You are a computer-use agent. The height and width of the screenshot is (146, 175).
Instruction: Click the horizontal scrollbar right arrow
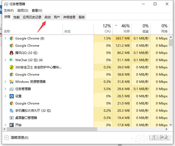166,129
